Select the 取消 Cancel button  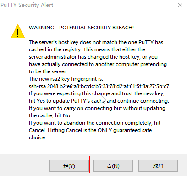(158, 166)
